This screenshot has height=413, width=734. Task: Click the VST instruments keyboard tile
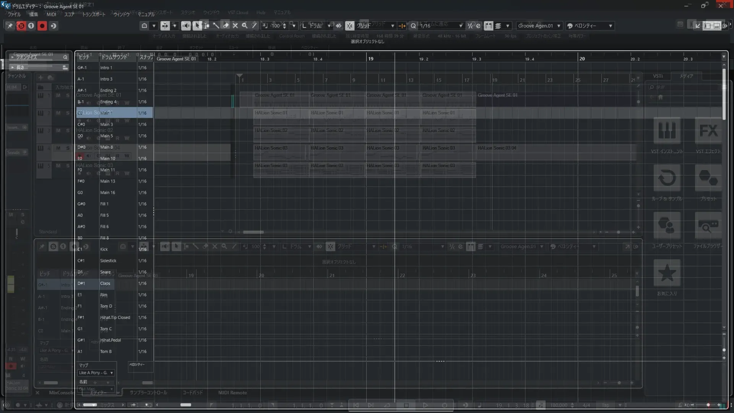click(667, 131)
